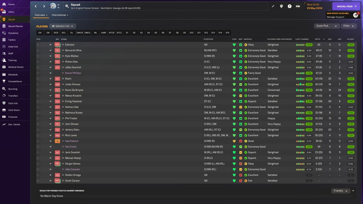Toggle the pick circle for Rodri
The width and height of the screenshot is (363, 204).
point(38,79)
